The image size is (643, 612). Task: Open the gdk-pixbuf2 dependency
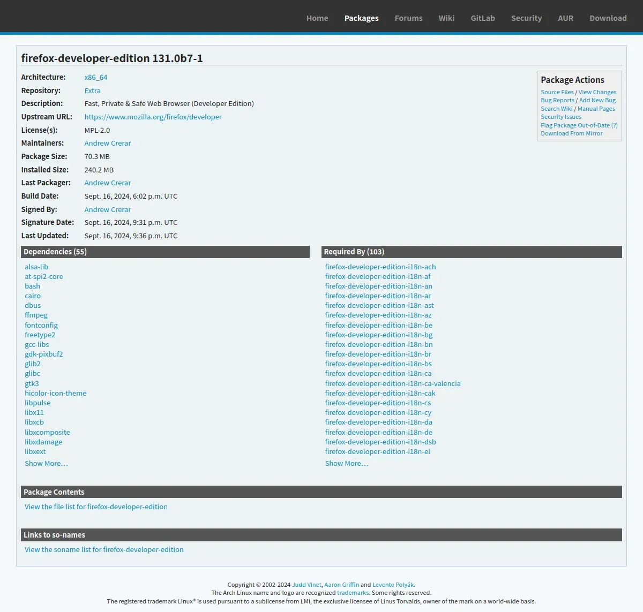tap(44, 354)
